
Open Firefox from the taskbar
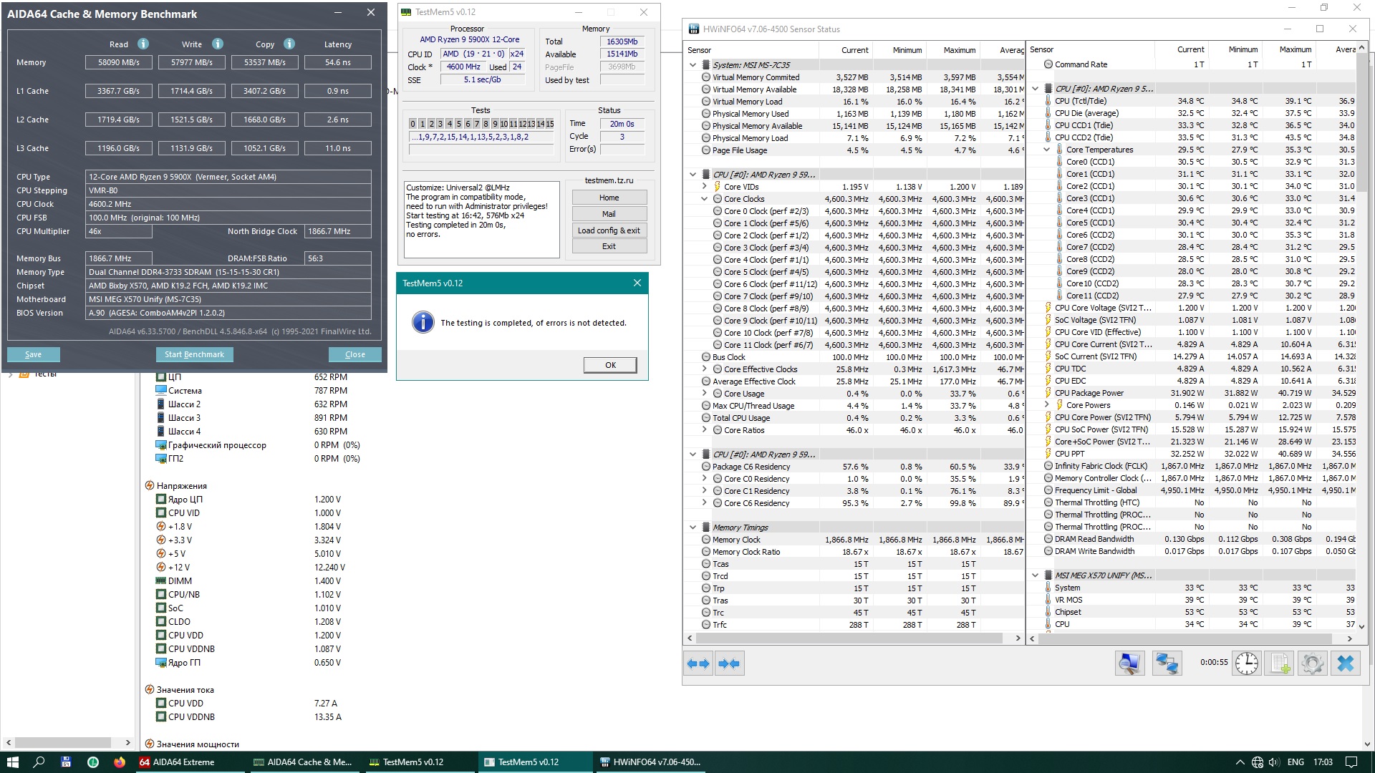coord(119,762)
